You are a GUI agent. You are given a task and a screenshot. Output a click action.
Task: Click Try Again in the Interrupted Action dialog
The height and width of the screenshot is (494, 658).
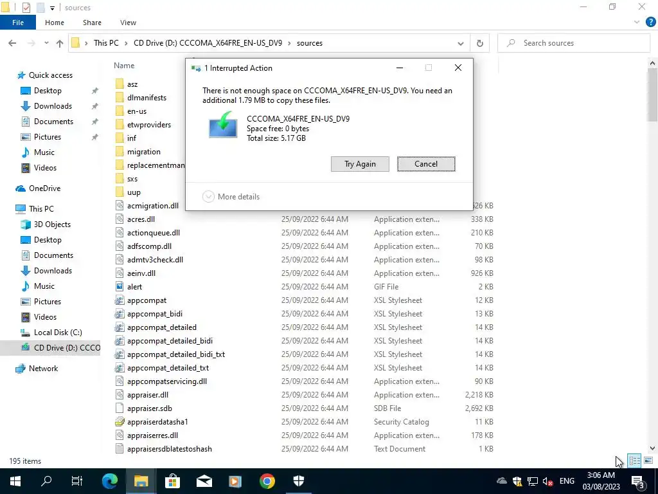coord(360,164)
